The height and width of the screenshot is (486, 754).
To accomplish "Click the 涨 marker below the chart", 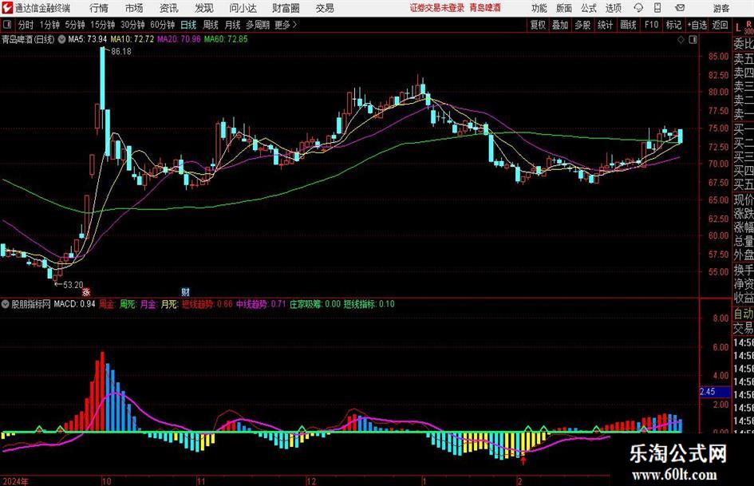I will [x=86, y=291].
